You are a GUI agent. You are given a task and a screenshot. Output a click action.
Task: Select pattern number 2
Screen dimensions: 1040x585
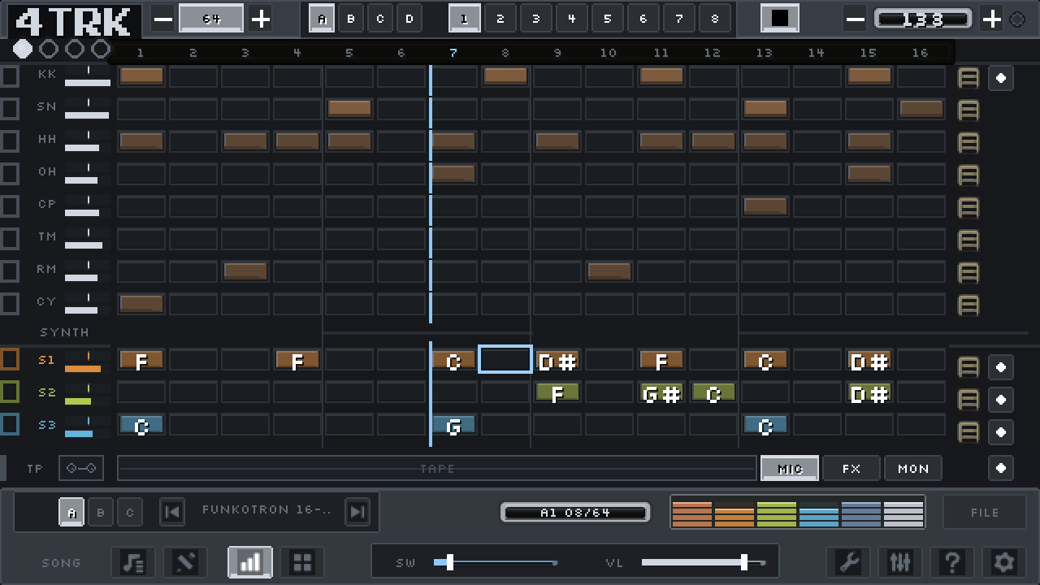click(500, 19)
